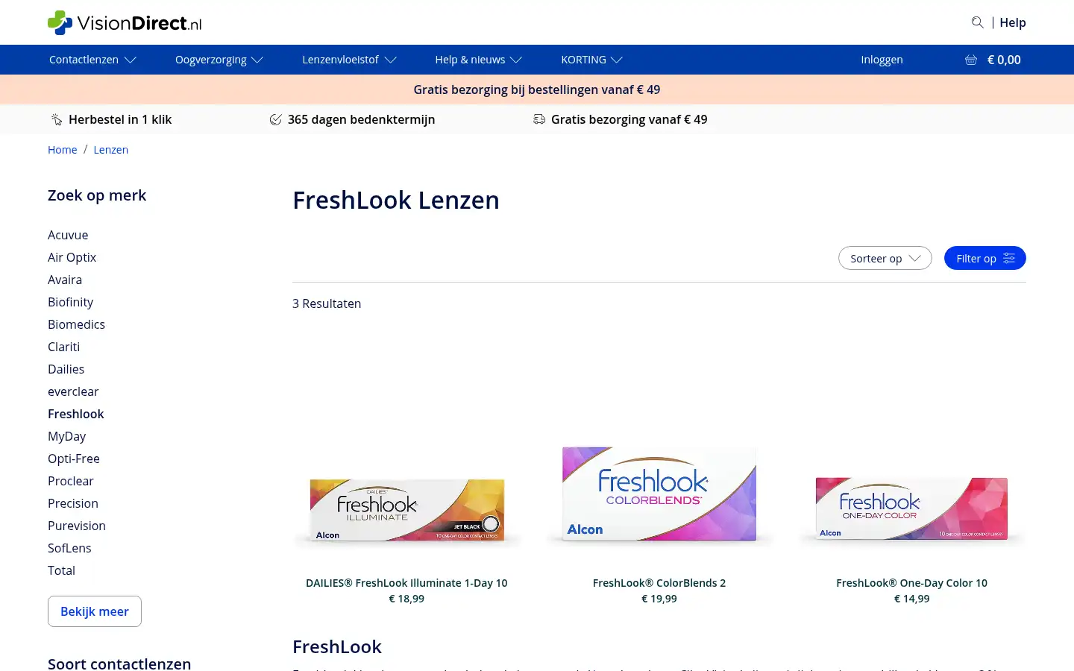Select Acuvue brand

point(68,235)
